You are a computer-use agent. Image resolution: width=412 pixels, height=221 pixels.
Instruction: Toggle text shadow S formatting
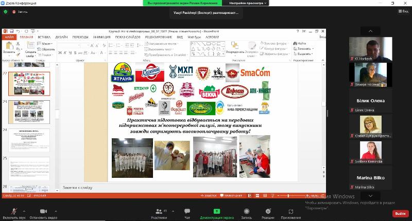coord(75,53)
